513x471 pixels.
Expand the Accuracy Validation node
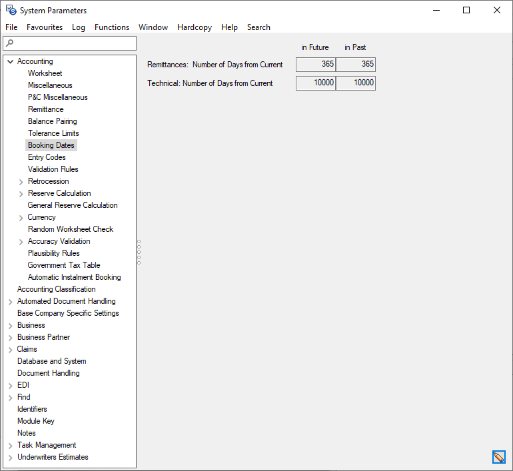pos(21,241)
